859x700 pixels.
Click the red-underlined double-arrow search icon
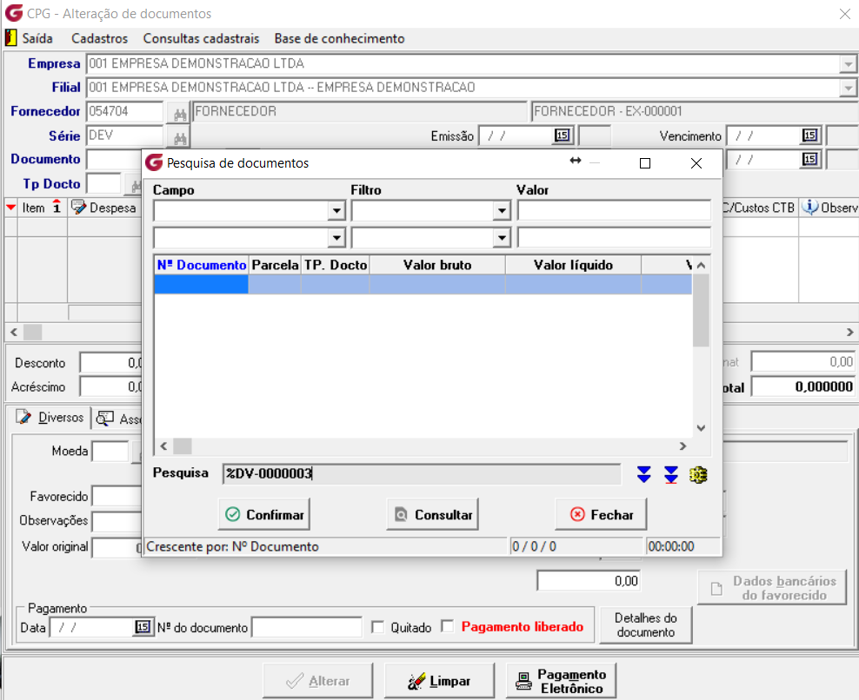[671, 474]
